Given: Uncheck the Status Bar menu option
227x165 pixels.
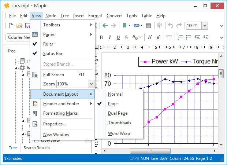Looking at the screenshot, I should coord(62,54).
